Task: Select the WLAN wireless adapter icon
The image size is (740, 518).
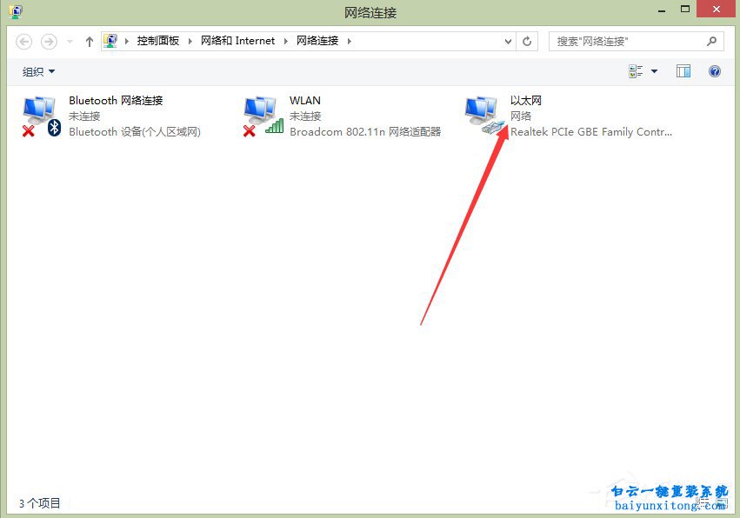Action: tap(262, 116)
